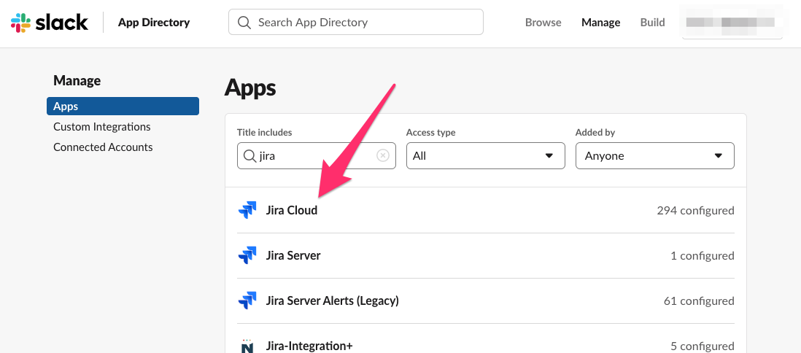Click the Jira Server app icon
The height and width of the screenshot is (353, 801).
point(247,255)
